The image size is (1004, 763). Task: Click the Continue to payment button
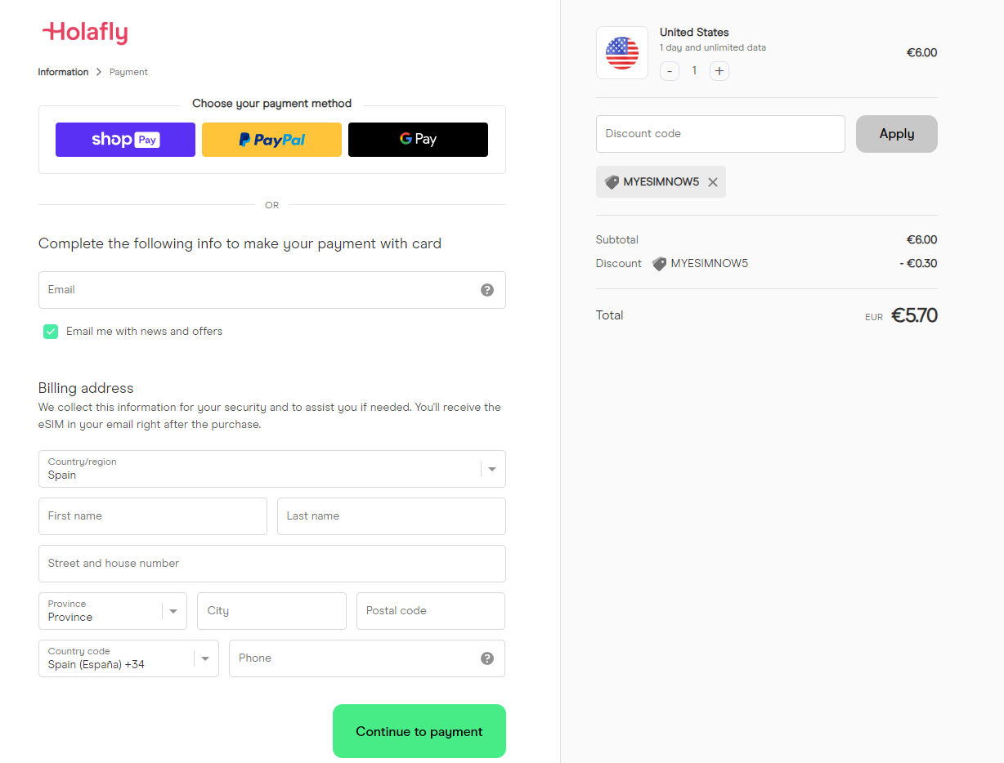(x=419, y=731)
